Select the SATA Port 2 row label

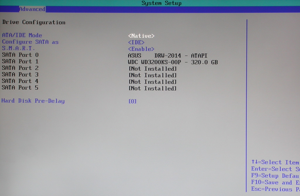[20, 68]
